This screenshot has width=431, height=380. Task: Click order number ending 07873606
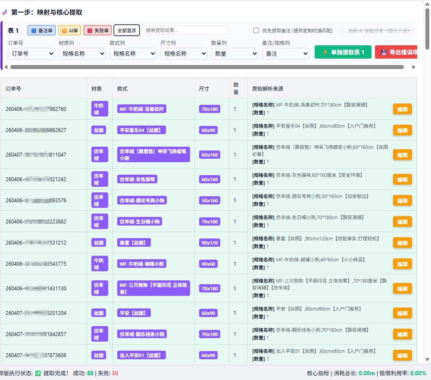(36, 355)
